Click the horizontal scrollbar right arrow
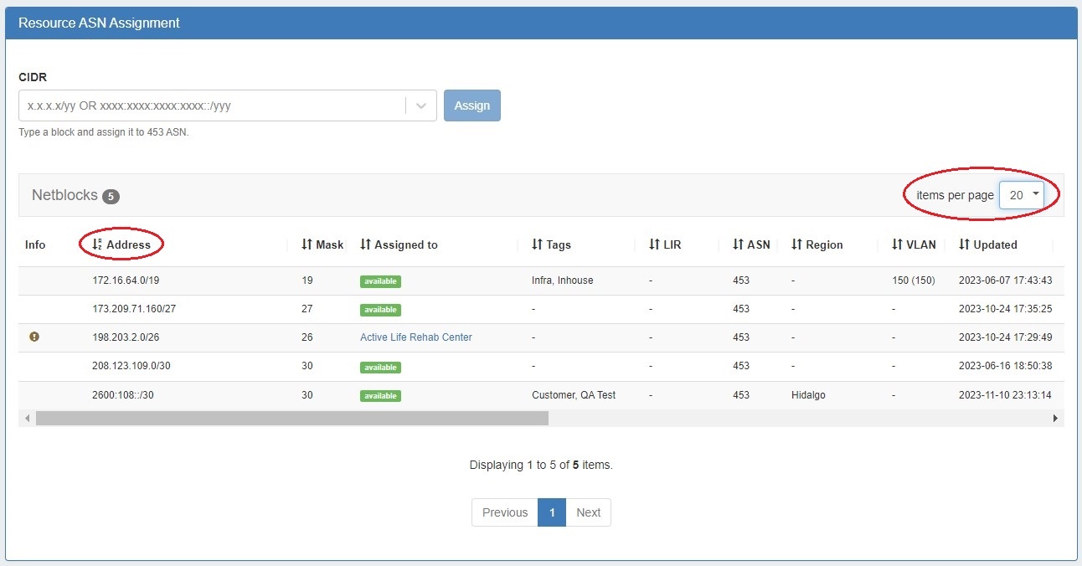Image resolution: width=1082 pixels, height=566 pixels. [x=1055, y=418]
